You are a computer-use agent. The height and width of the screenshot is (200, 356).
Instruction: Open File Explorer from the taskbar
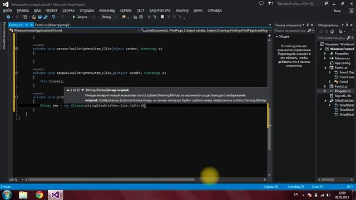click(x=23, y=195)
